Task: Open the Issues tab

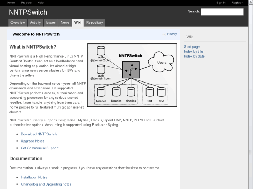Action: pos(50,23)
